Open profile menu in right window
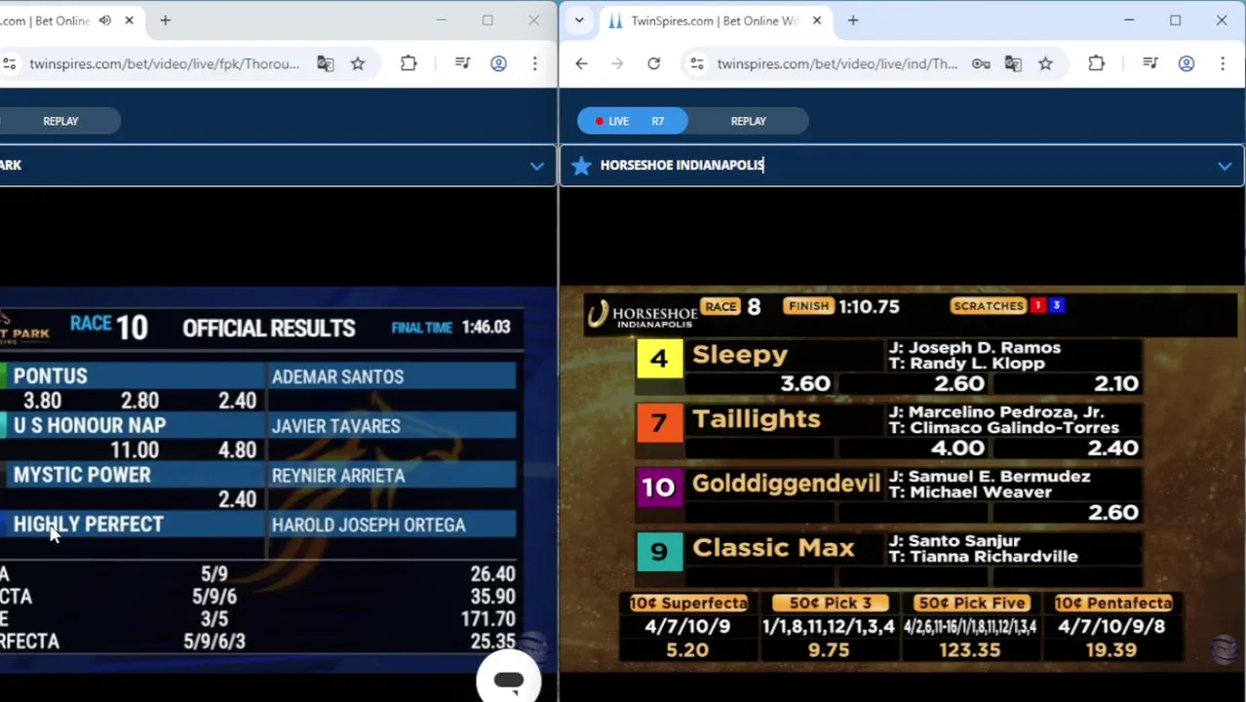This screenshot has height=702, width=1246. (x=1187, y=63)
